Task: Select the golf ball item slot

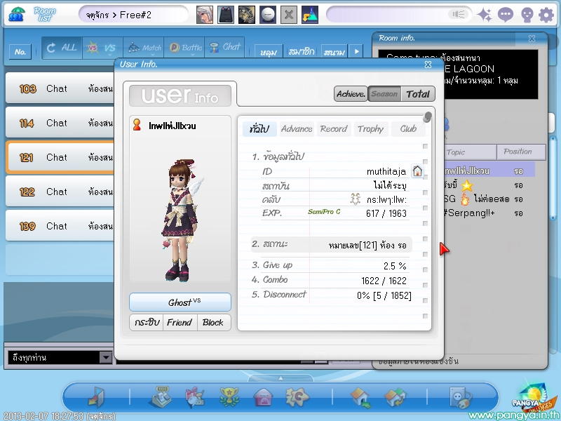Action: (268, 15)
